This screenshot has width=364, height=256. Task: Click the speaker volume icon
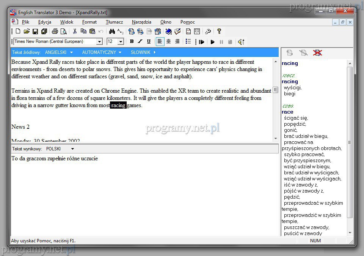[x=241, y=42]
